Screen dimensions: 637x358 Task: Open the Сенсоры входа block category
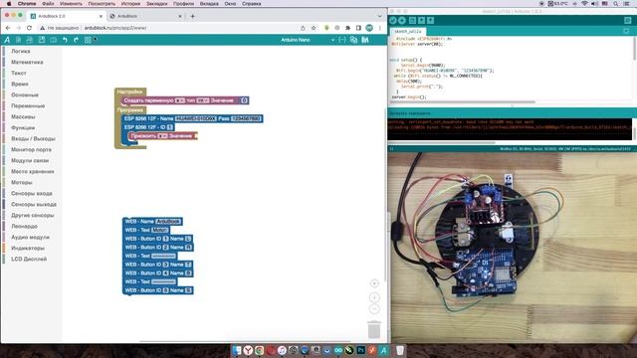pos(31,194)
